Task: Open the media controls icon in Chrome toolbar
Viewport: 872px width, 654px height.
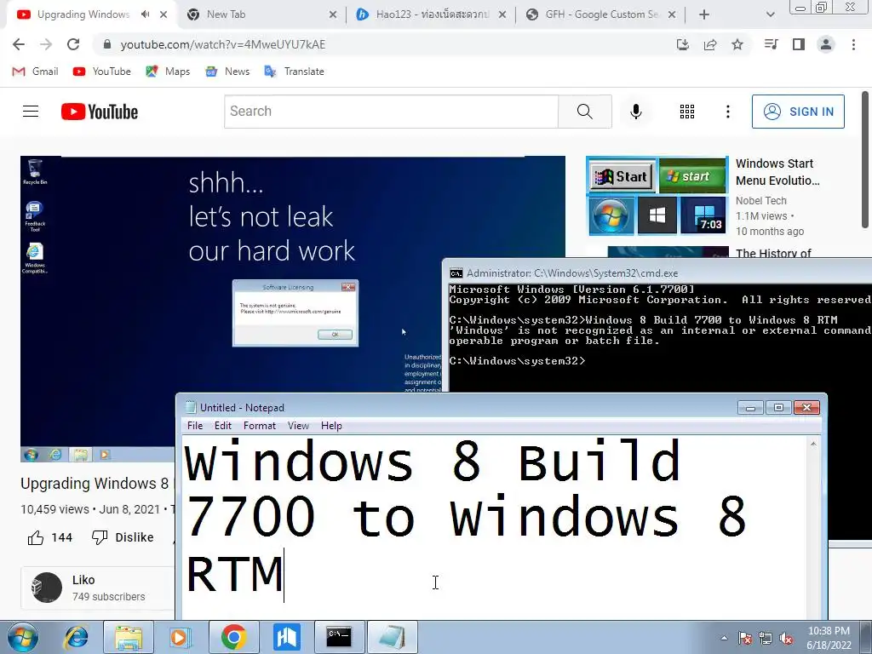Action: coord(771,44)
